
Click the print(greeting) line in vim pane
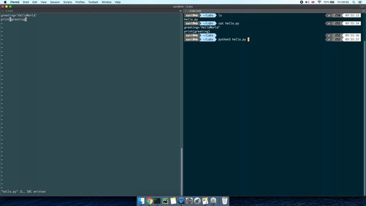14,19
